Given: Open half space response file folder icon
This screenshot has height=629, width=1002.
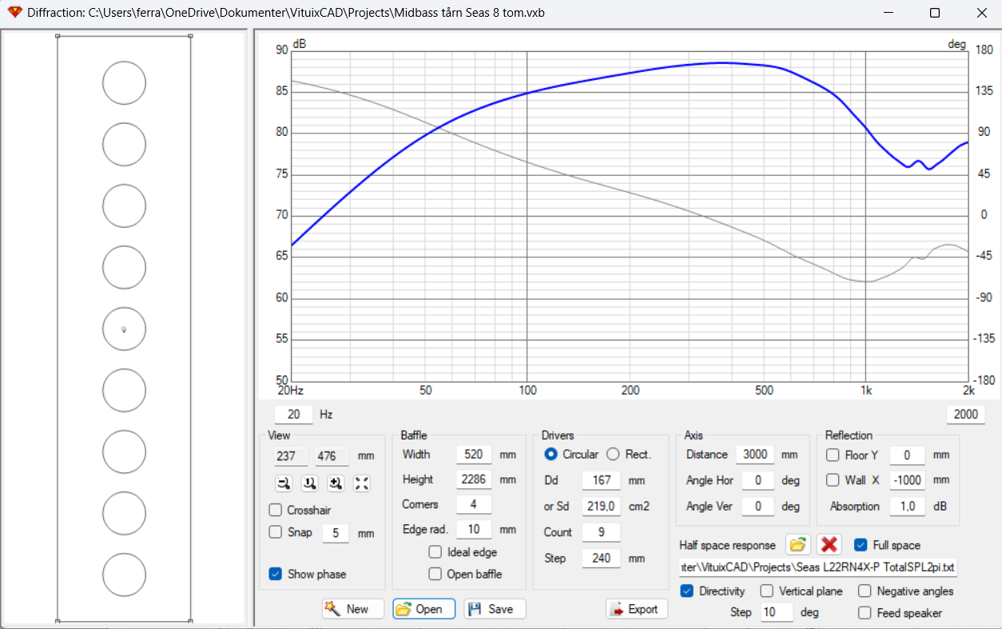Looking at the screenshot, I should (797, 545).
